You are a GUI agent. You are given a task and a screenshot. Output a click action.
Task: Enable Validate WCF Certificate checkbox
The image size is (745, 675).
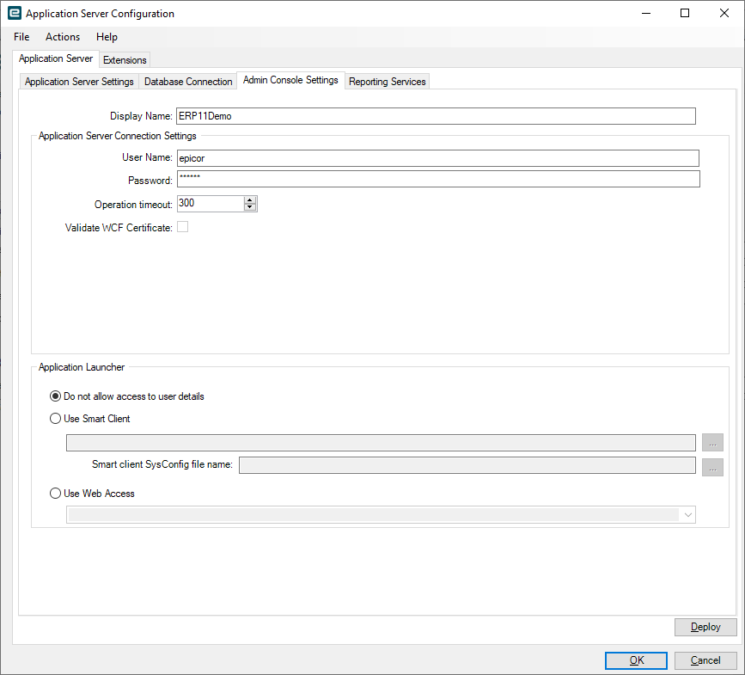click(182, 227)
